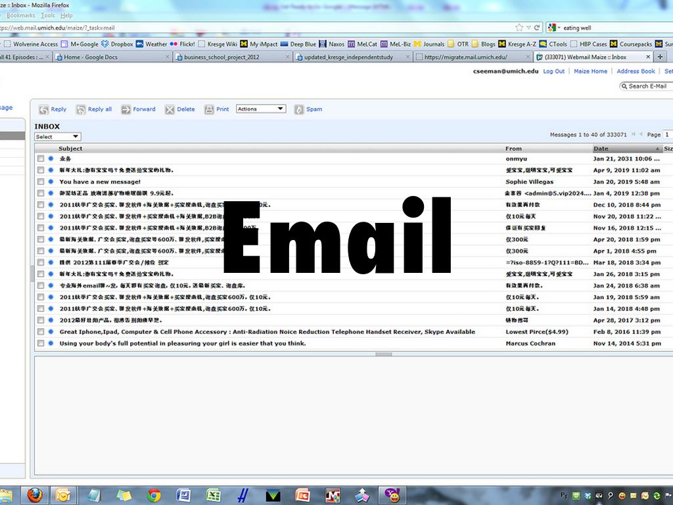Viewport: 673px width, 505px height.
Task: Click the Print icon
Action: pyautogui.click(x=209, y=110)
